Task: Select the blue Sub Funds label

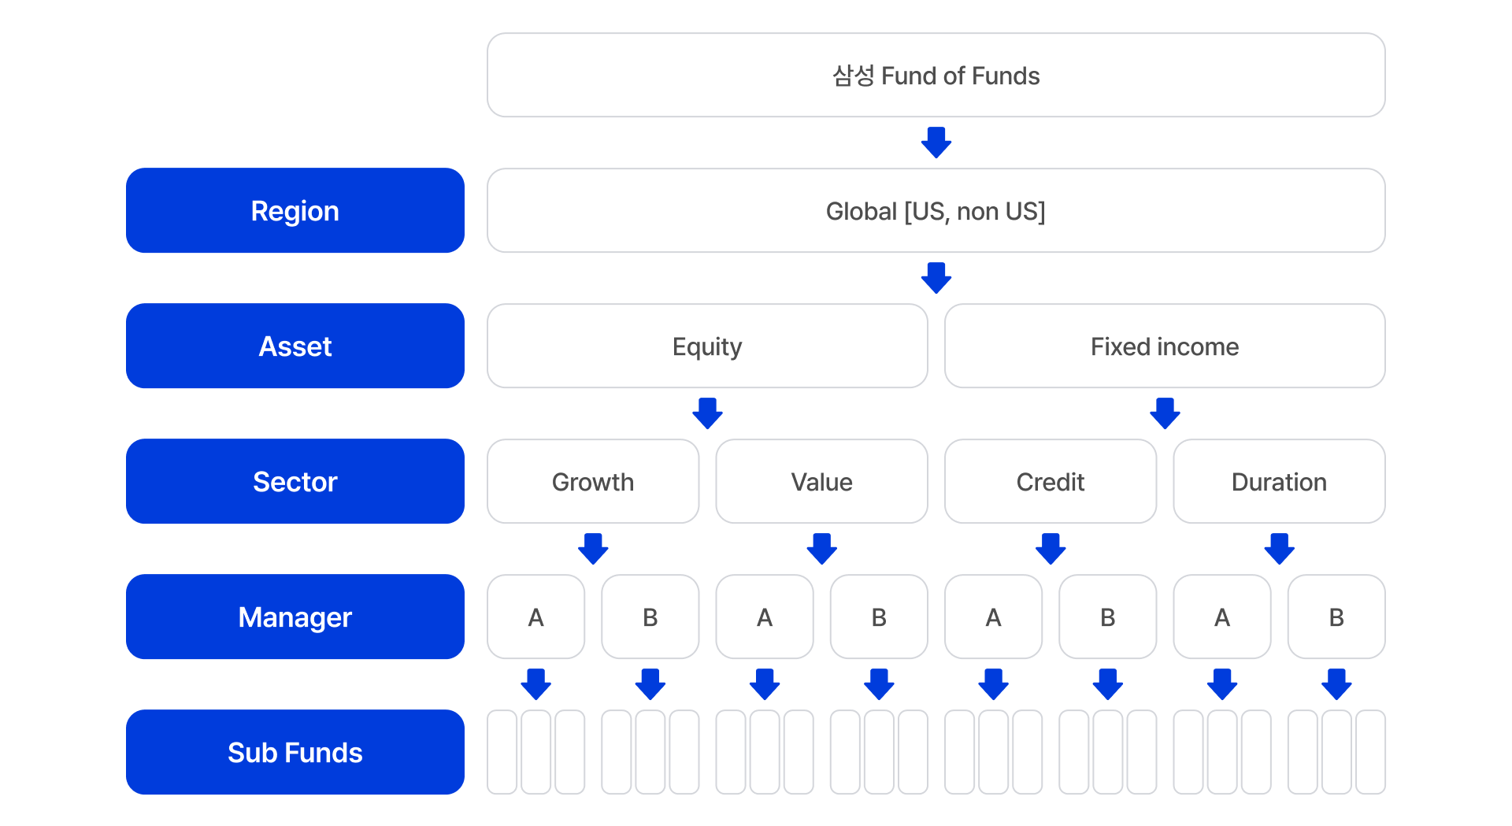Action: (295, 752)
